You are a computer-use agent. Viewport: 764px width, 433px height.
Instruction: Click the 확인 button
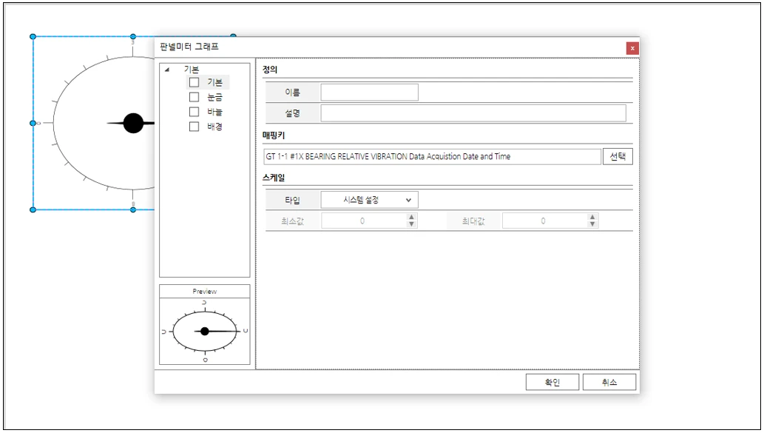[x=552, y=382]
